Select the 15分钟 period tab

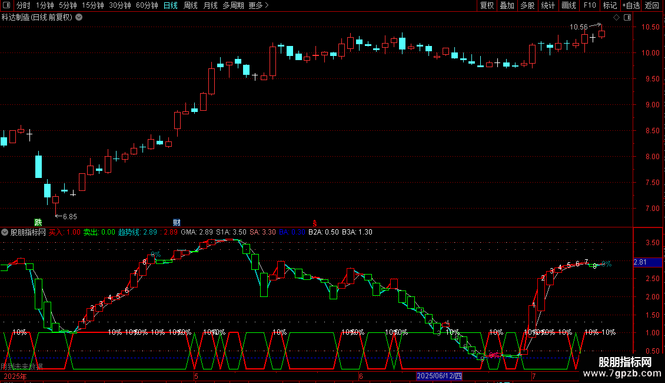[x=92, y=5]
